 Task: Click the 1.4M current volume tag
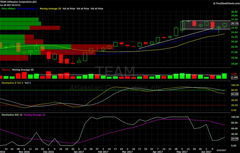click(x=234, y=78)
